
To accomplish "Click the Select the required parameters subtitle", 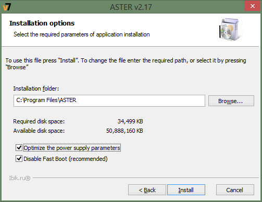I will [82, 34].
